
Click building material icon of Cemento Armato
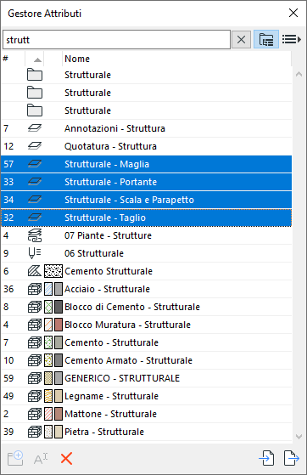tap(35, 360)
